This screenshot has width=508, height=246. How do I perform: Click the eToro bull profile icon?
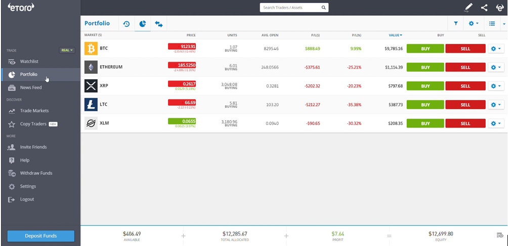click(x=500, y=7)
